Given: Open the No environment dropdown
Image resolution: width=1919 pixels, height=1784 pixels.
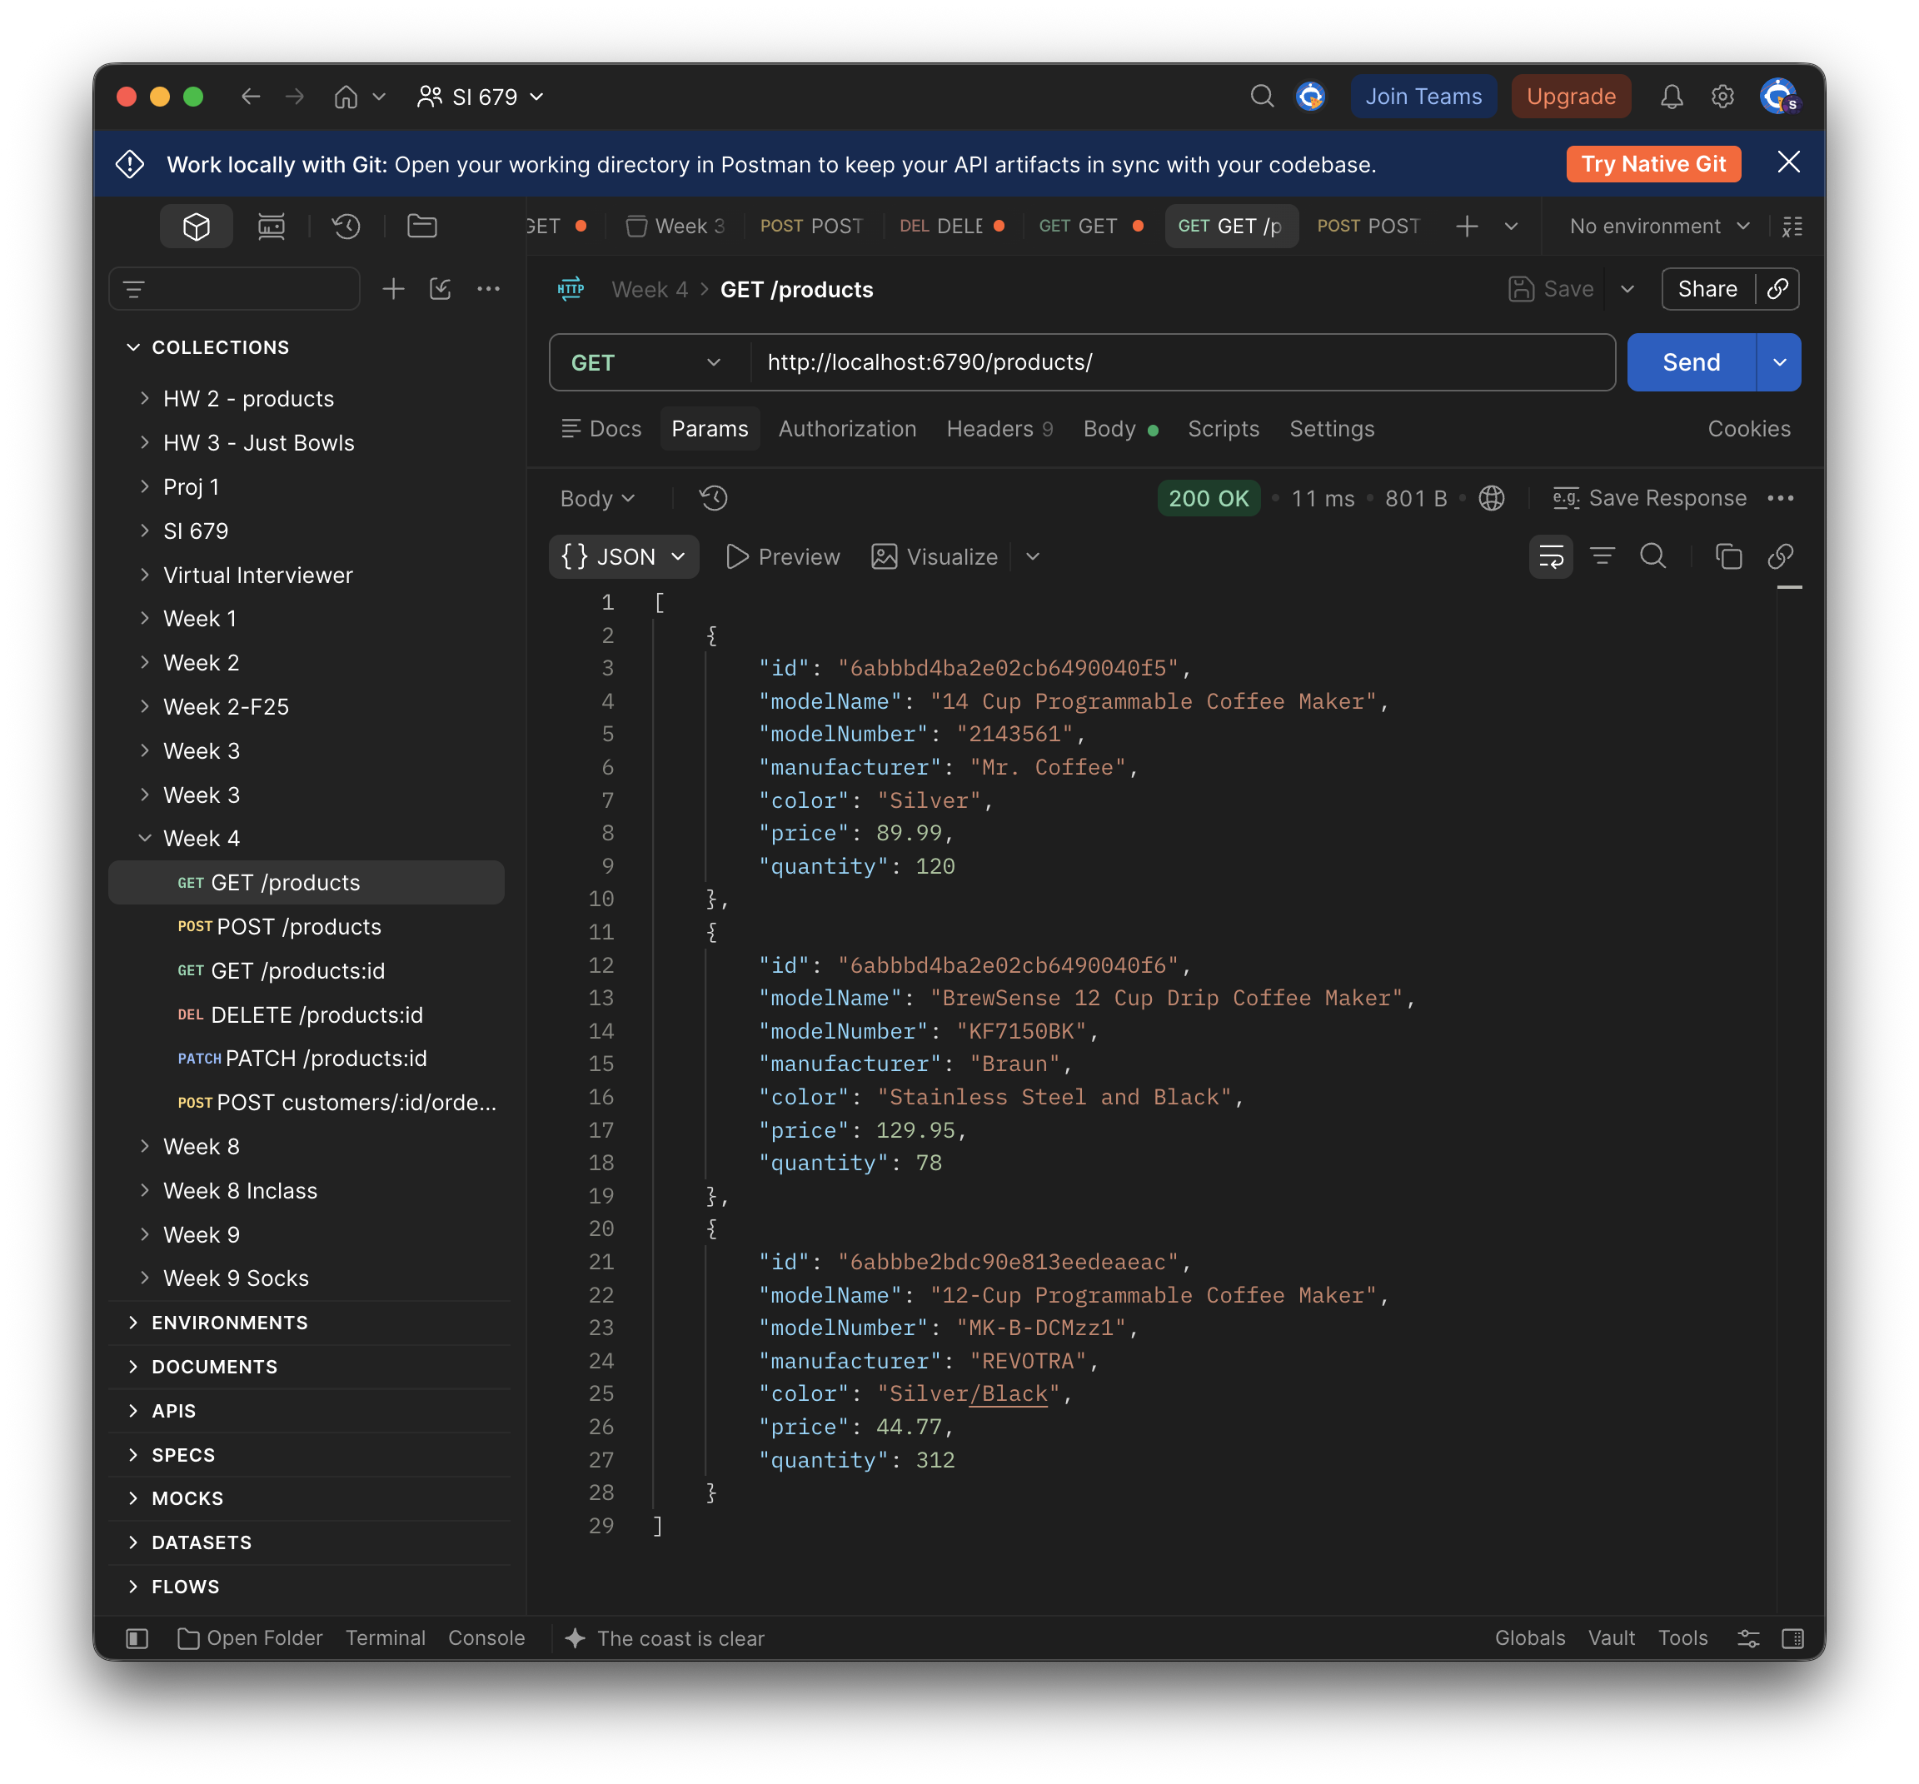Looking at the screenshot, I should click(x=1659, y=227).
